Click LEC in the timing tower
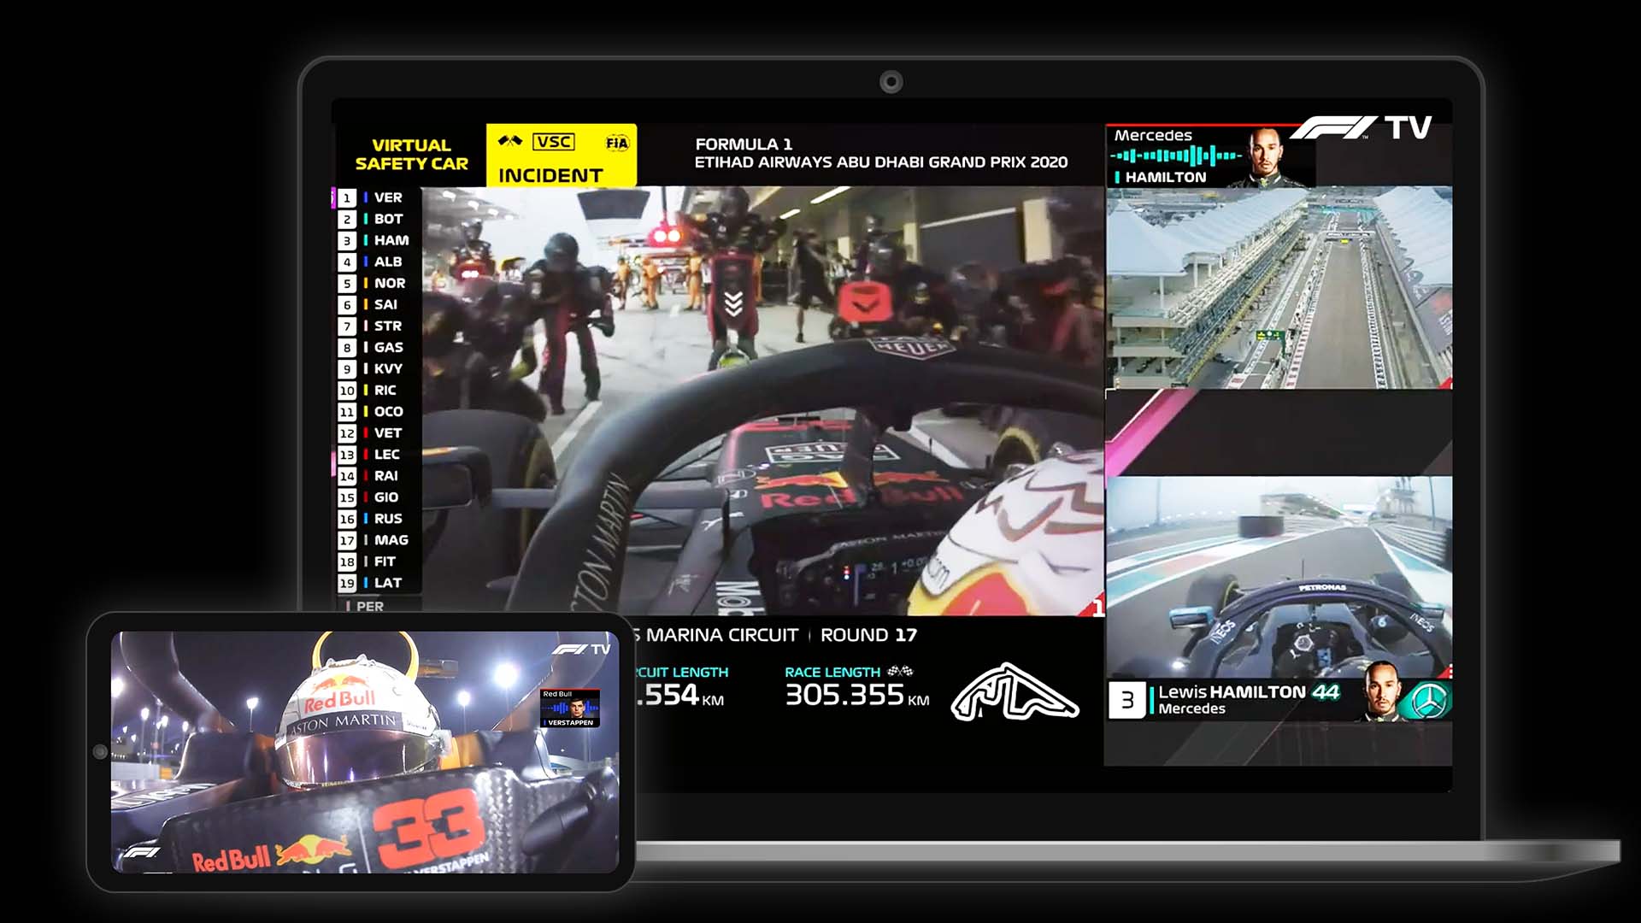 [387, 454]
